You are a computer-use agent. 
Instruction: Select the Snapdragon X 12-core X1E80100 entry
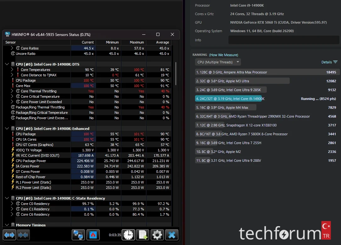(x=267, y=125)
